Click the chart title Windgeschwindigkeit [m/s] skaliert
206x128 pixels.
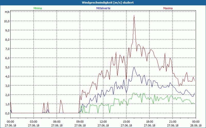pyautogui.click(x=108, y=3)
